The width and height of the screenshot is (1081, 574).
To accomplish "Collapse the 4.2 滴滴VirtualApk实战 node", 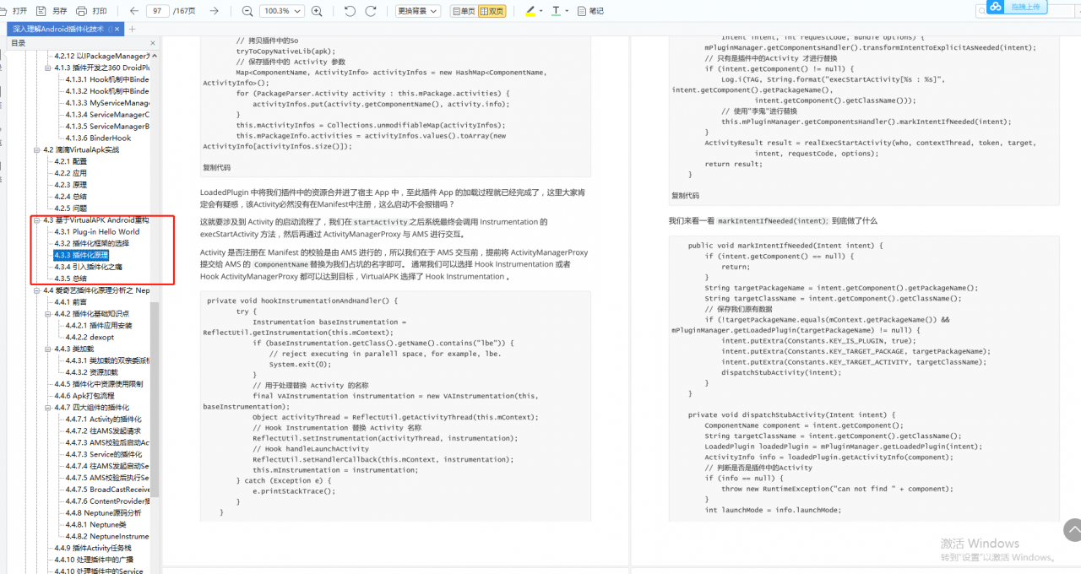I will 37,149.
